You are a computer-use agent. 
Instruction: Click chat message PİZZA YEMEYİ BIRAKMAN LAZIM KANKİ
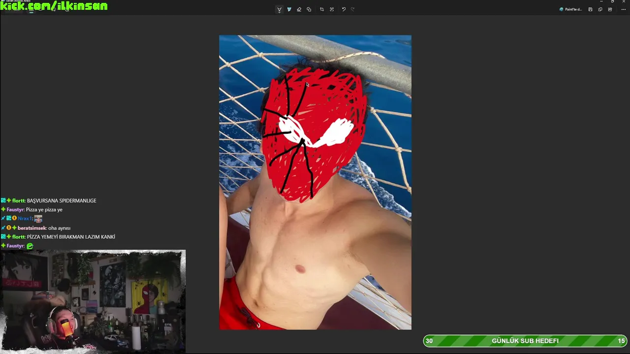71,237
